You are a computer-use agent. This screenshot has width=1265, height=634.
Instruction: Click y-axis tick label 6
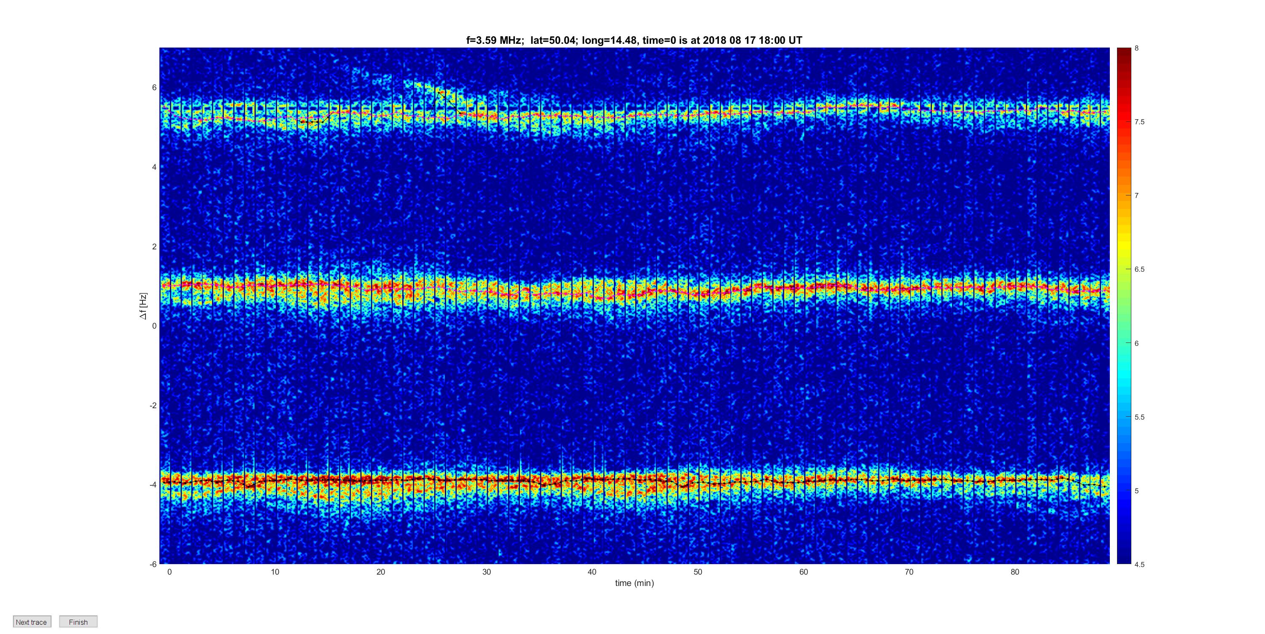point(154,87)
